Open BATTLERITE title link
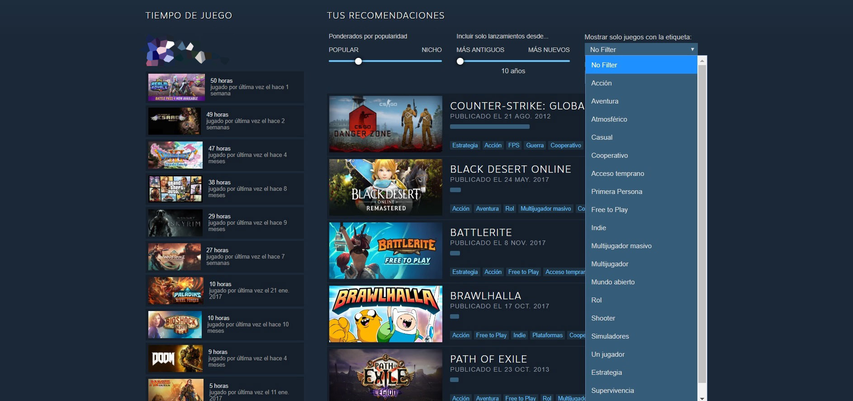Image resolution: width=853 pixels, height=401 pixels. pyautogui.click(x=481, y=232)
